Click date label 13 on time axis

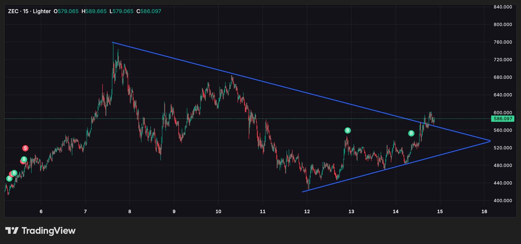(x=351, y=211)
